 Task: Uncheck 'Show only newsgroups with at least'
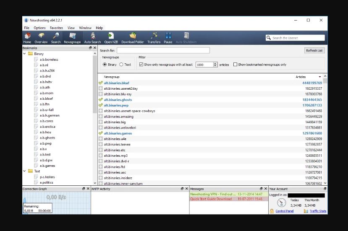click(x=141, y=65)
